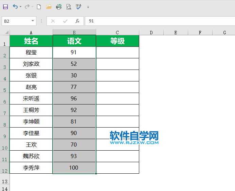This screenshot has width=235, height=191.
Task: Select the cell containing 李坤颐
Action: coord(31,121)
